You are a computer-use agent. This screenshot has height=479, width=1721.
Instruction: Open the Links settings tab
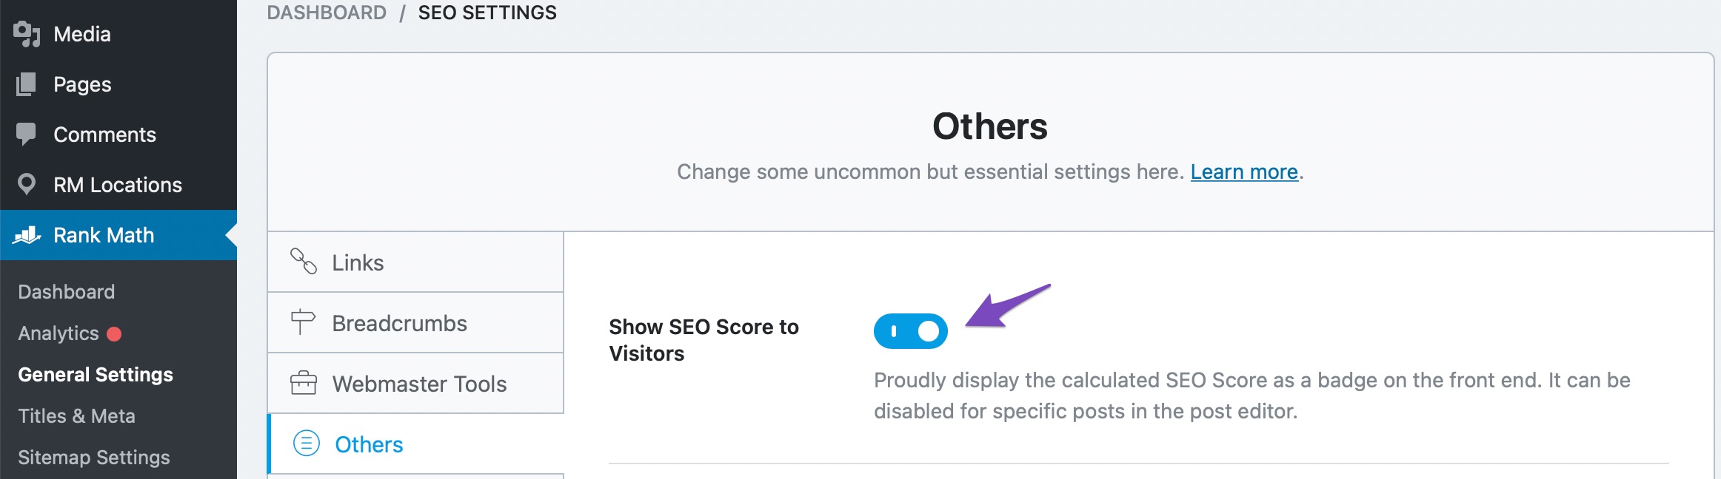(358, 262)
